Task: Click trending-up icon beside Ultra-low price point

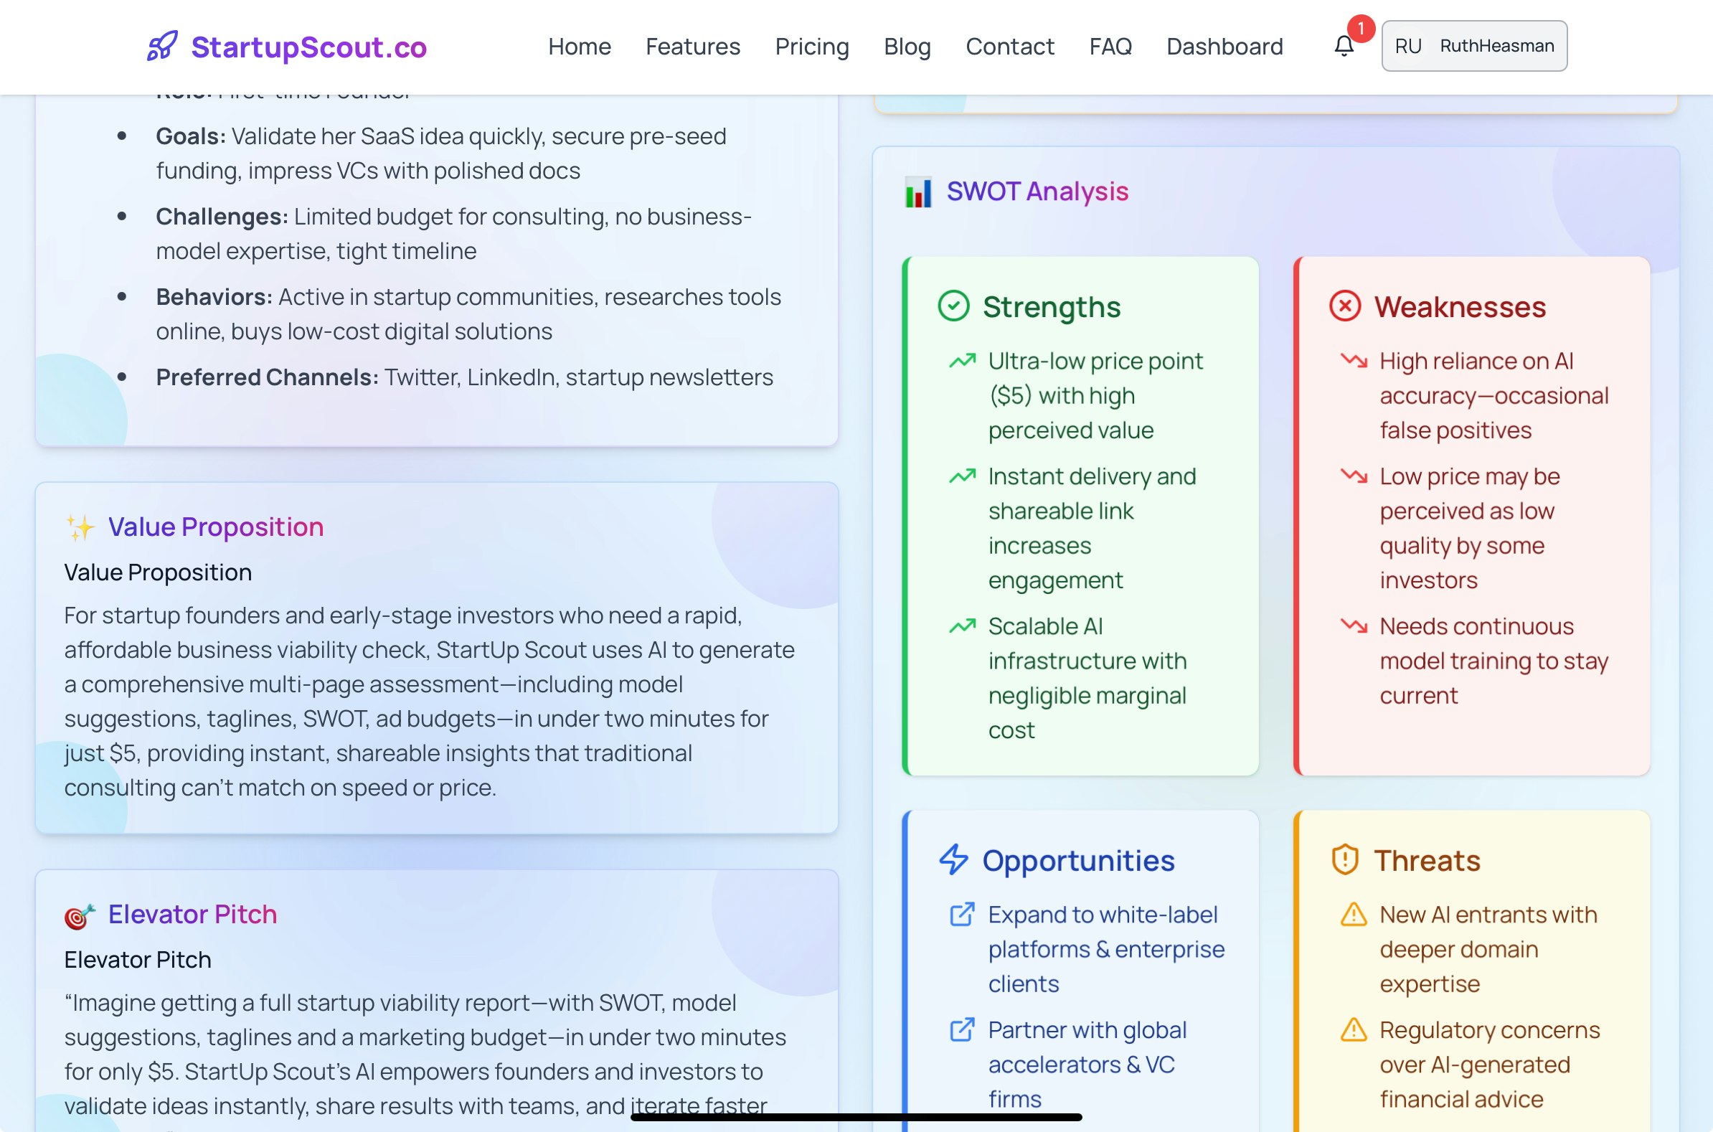Action: click(962, 360)
